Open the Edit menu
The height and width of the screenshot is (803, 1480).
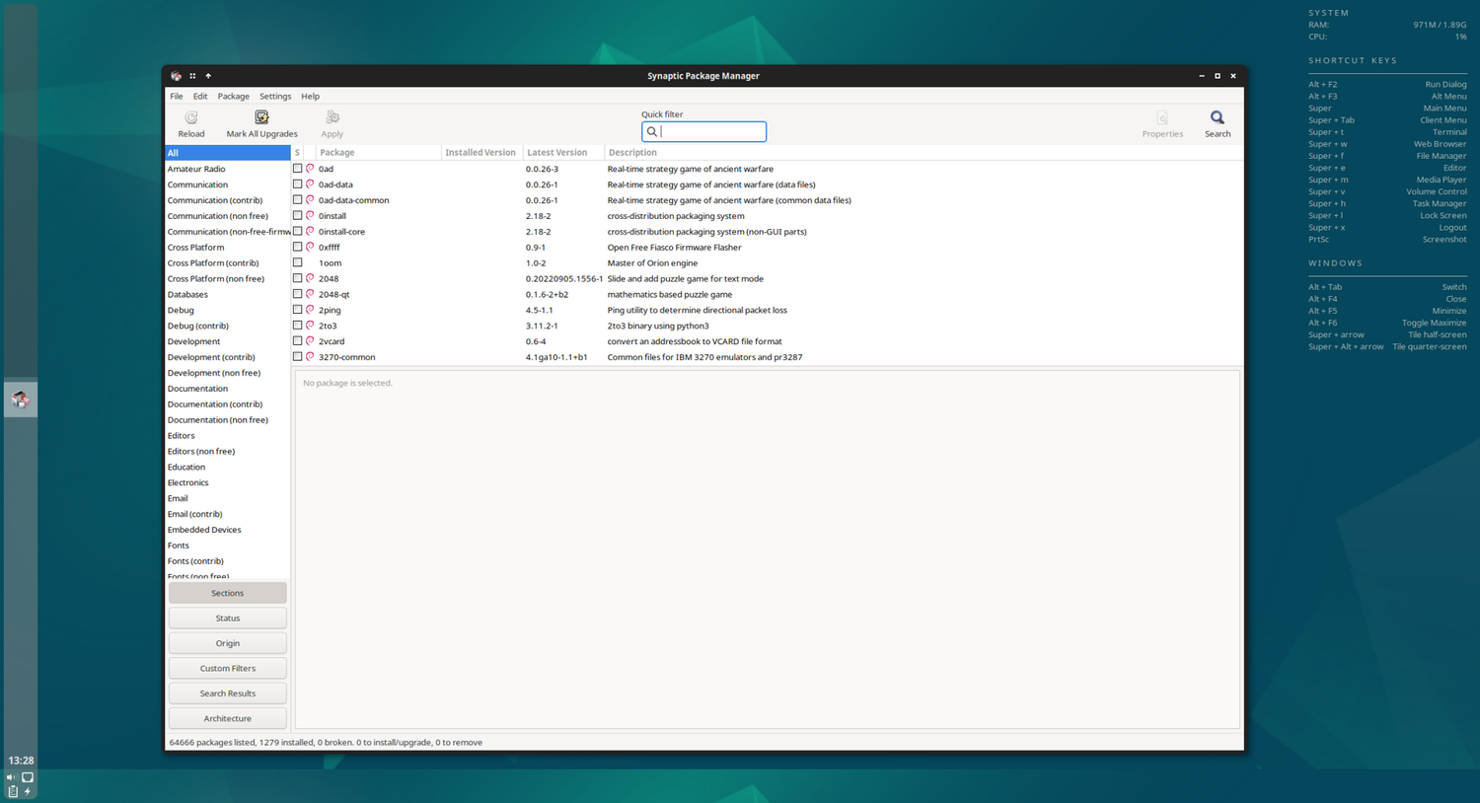point(200,97)
